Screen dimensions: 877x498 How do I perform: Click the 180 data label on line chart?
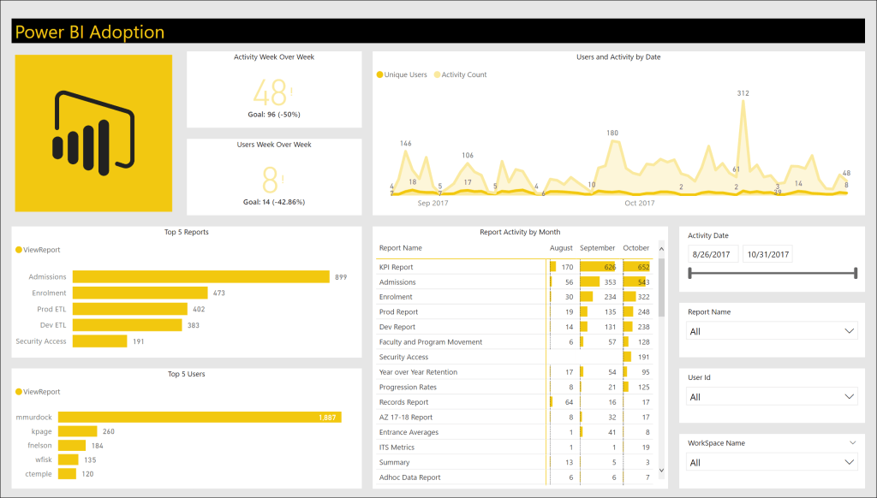pyautogui.click(x=612, y=133)
